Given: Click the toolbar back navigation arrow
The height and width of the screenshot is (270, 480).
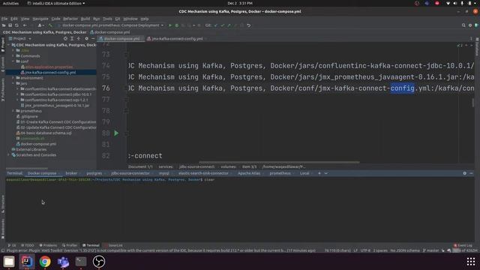Looking at the screenshot, I should pyautogui.click(x=25, y=25).
